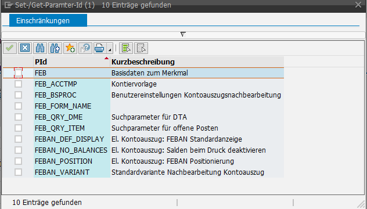This screenshot has width=367, height=209.
Task: Add to personal list star icon
Action: tap(70, 48)
